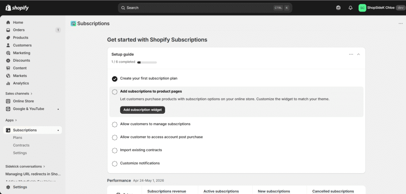The image size is (406, 194).
Task: Mark Customize notifications as done
Action: pos(115,164)
